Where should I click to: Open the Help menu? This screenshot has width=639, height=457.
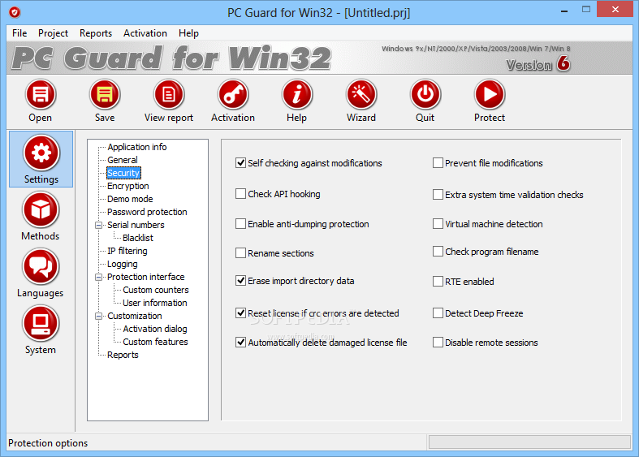188,33
